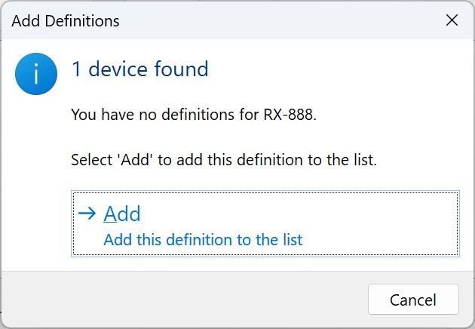
Task: Select 'Add this definition to the list'
Action: (203, 240)
